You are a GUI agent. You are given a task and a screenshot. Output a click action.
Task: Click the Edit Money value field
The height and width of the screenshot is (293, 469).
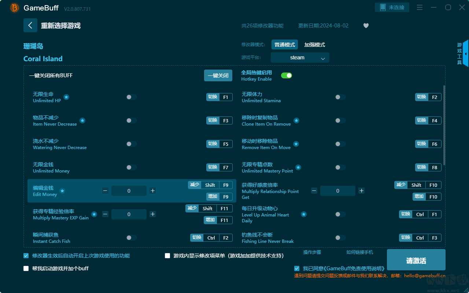129,191
